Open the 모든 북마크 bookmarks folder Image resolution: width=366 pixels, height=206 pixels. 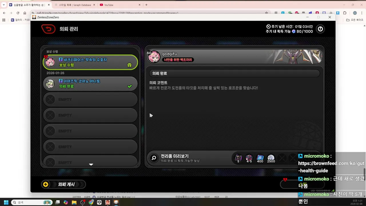[x=355, y=20]
